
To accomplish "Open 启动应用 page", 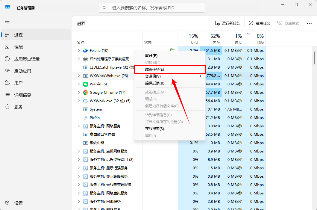I will (36, 71).
